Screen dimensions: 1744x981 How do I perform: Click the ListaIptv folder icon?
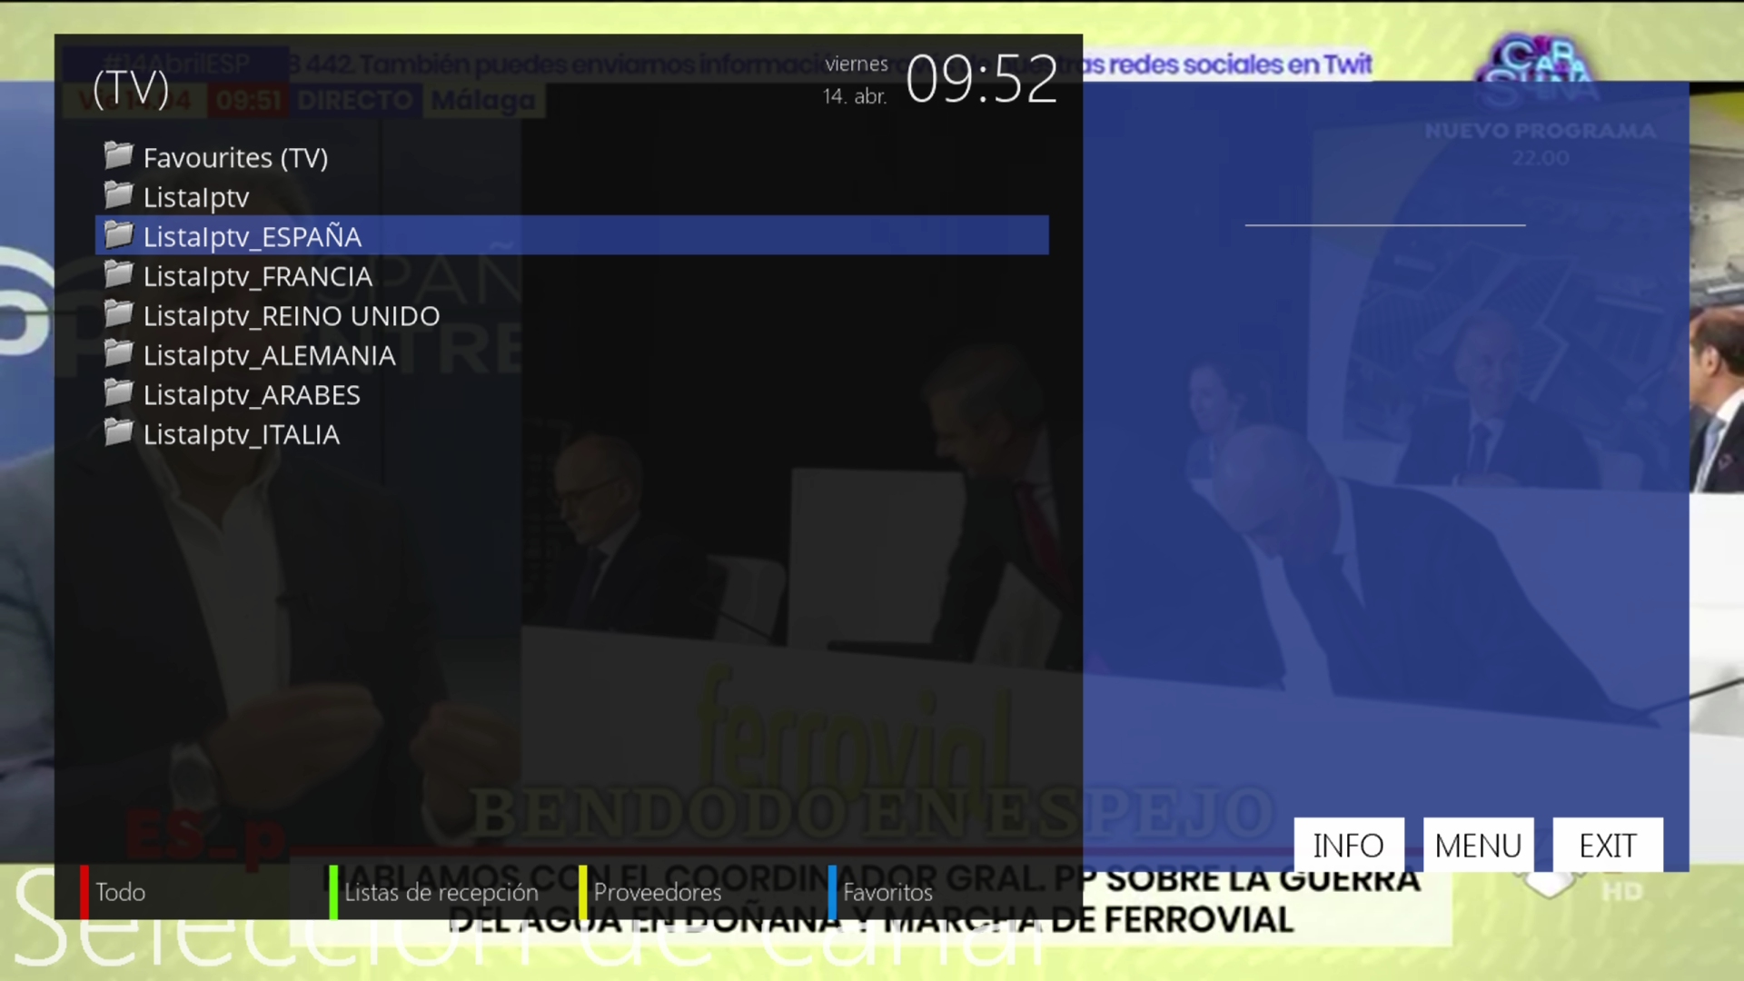118,195
